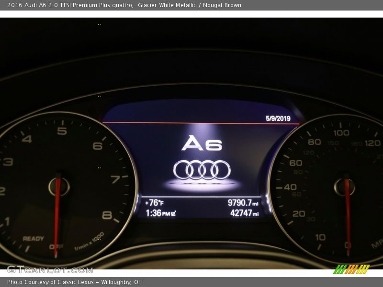
Task: Click the A6 model logo text
Action: pos(202,143)
